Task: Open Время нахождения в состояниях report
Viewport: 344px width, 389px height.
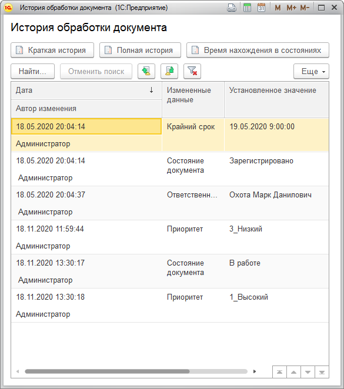Action: (258, 50)
